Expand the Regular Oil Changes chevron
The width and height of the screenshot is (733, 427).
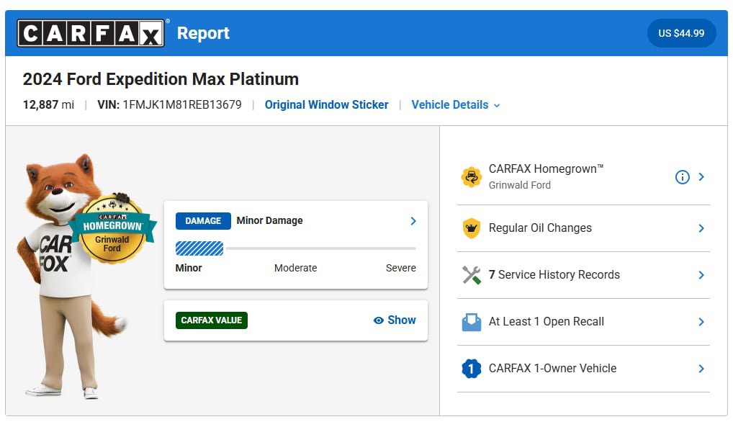(701, 228)
